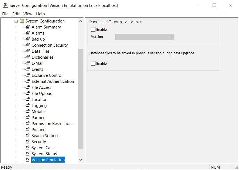Click the tree scrollbar down arrow
This screenshot has height=170, width=239.
click(80, 160)
